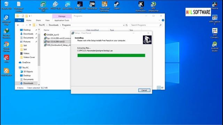Open the Dragon Ball Xenoverse desktop shortcut
Viewport: 223px width, 125px height.
pos(105,6)
